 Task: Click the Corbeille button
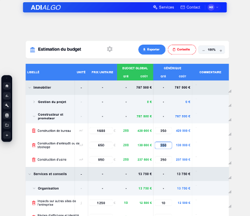182,50
